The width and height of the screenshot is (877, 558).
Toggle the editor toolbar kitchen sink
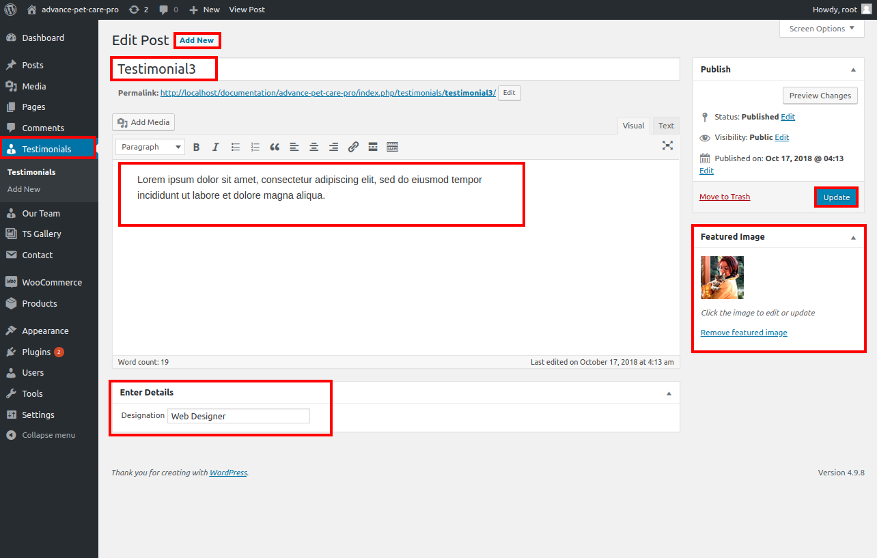(x=392, y=147)
